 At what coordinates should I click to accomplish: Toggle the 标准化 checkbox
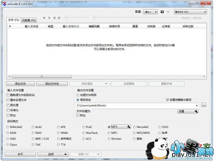8,110
